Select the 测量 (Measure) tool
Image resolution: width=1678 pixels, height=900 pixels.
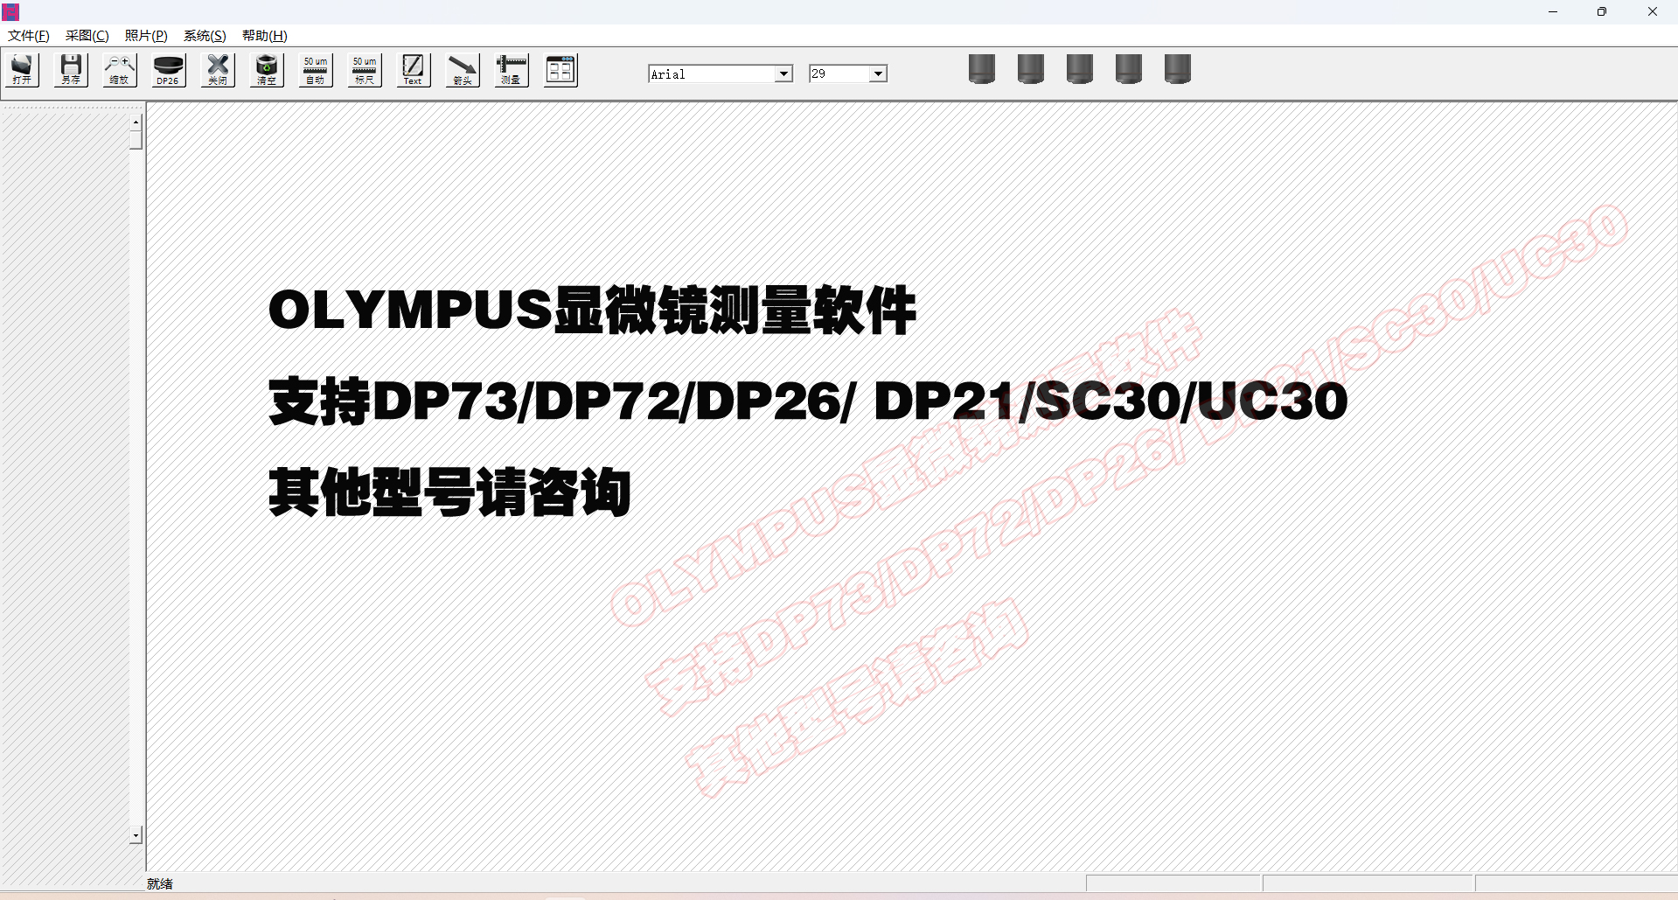pyautogui.click(x=512, y=70)
